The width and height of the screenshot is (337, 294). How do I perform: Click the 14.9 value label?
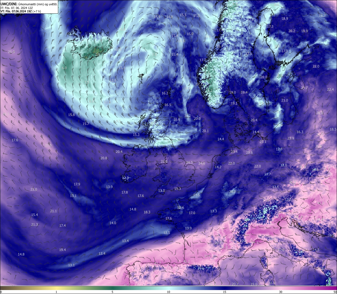(x=157, y=17)
